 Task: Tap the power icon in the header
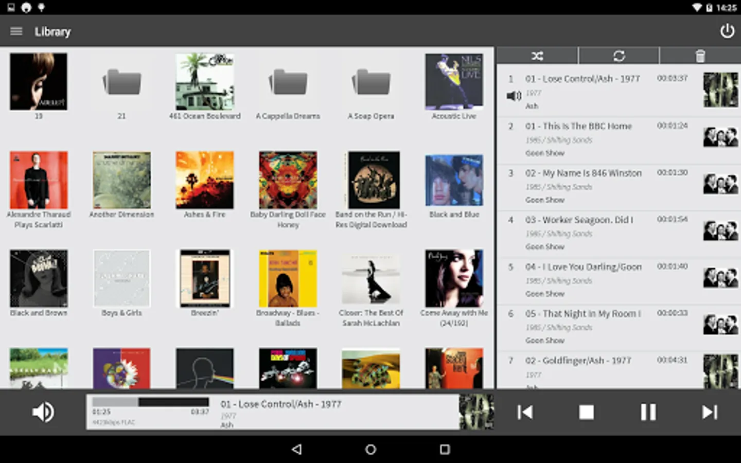click(727, 31)
